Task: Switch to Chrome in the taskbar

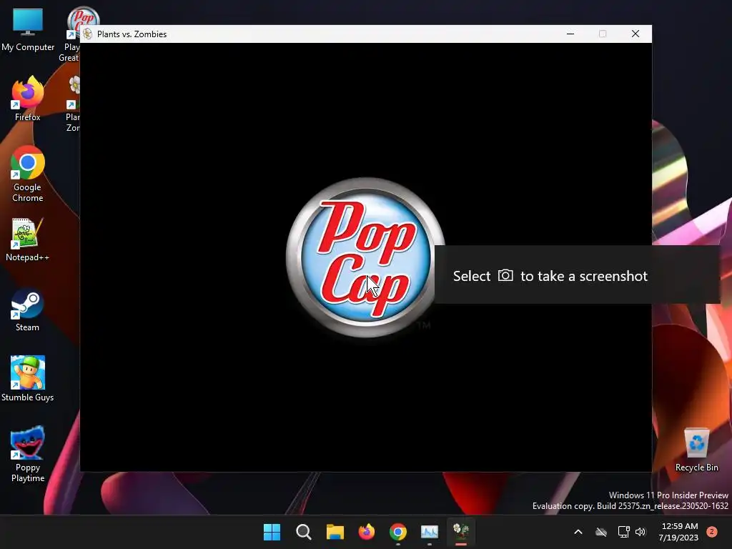Action: click(397, 532)
